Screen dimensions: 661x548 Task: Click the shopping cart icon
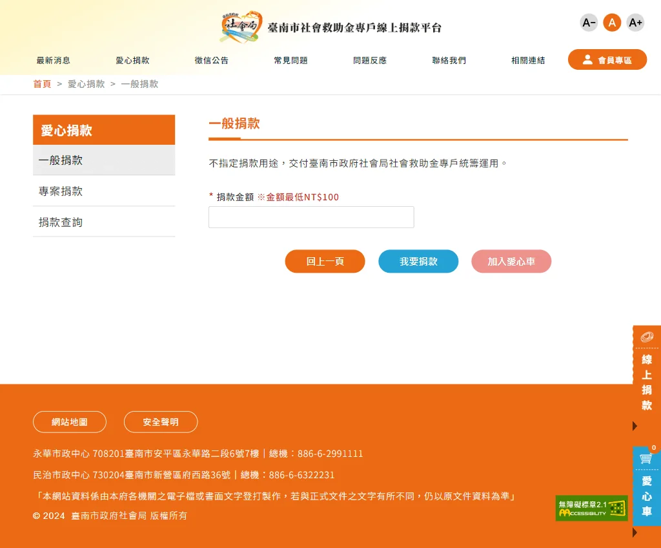click(646, 458)
